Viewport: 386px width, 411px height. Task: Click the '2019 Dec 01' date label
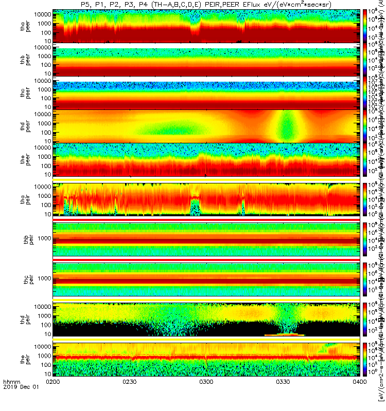(21, 387)
